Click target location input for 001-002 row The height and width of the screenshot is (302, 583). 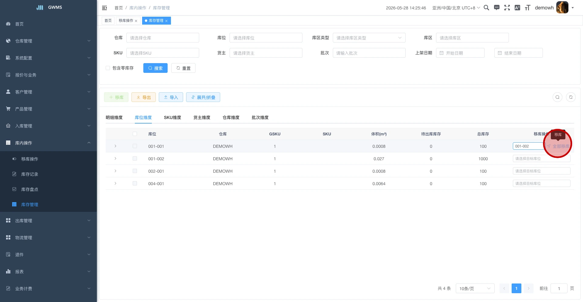[542, 159]
